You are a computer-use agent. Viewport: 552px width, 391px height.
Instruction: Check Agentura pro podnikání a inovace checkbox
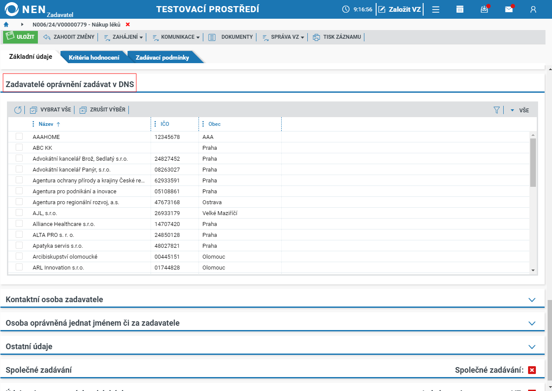(x=19, y=191)
